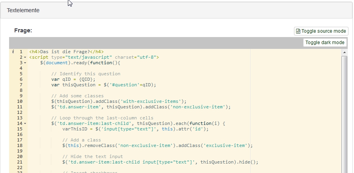Click the varThisID assignment on line 15
The height and width of the screenshot is (173, 354).
tap(135, 129)
